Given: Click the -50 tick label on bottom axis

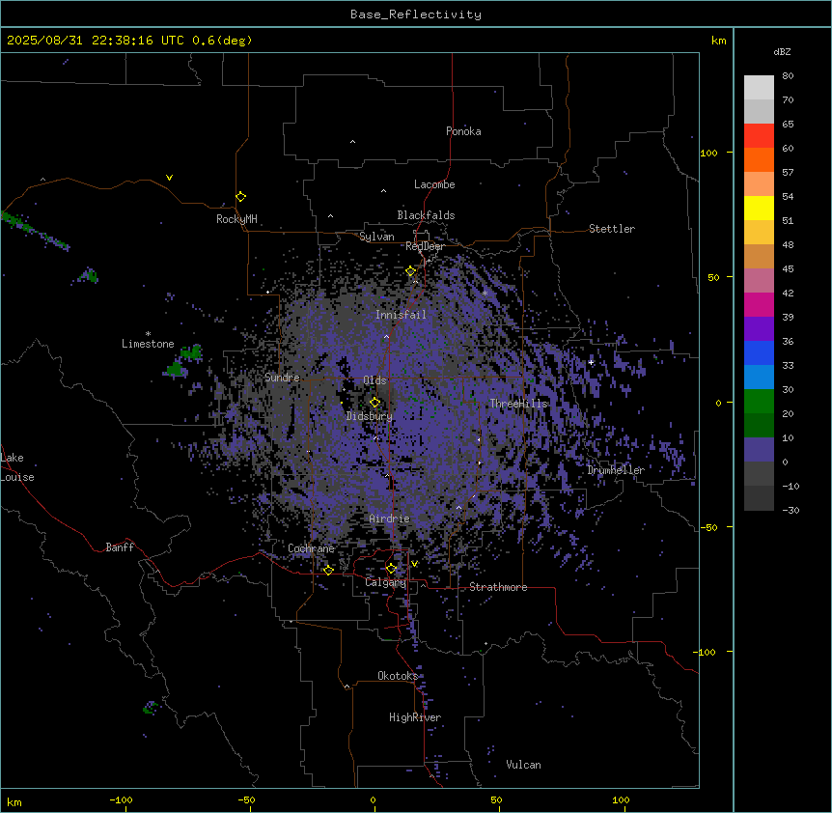Looking at the screenshot, I should [x=246, y=799].
